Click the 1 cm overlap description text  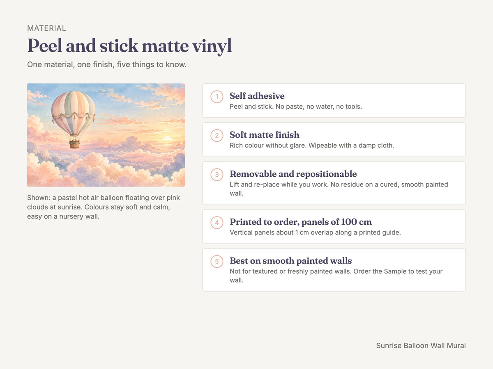coord(315,232)
